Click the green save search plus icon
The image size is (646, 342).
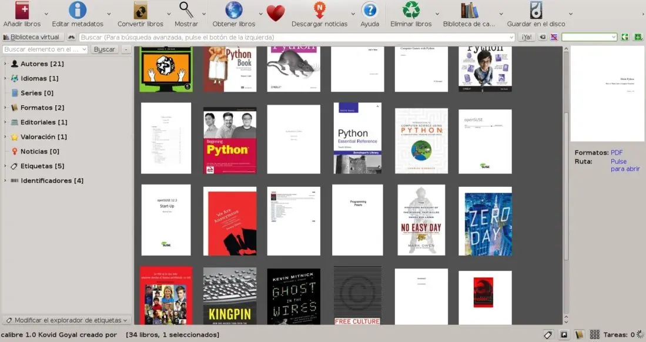[638, 37]
